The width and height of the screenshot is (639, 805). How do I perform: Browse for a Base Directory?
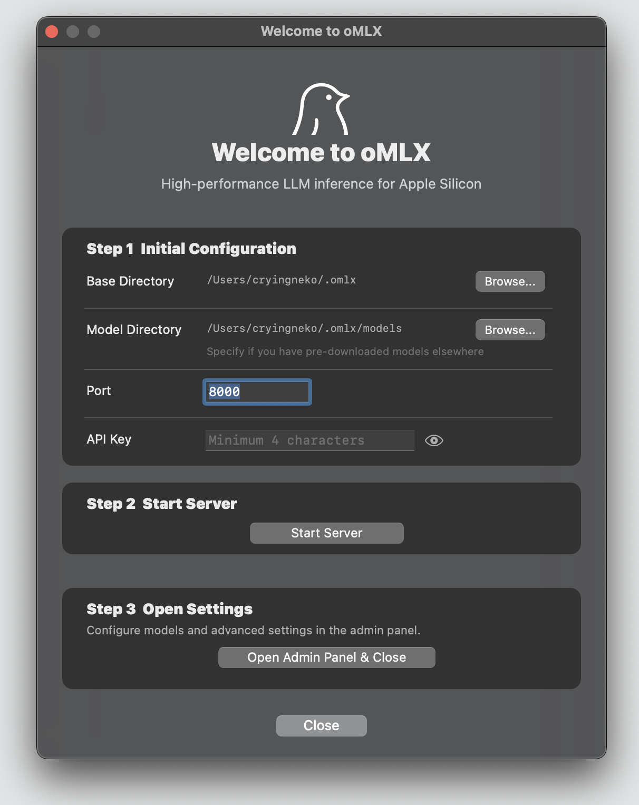click(509, 281)
